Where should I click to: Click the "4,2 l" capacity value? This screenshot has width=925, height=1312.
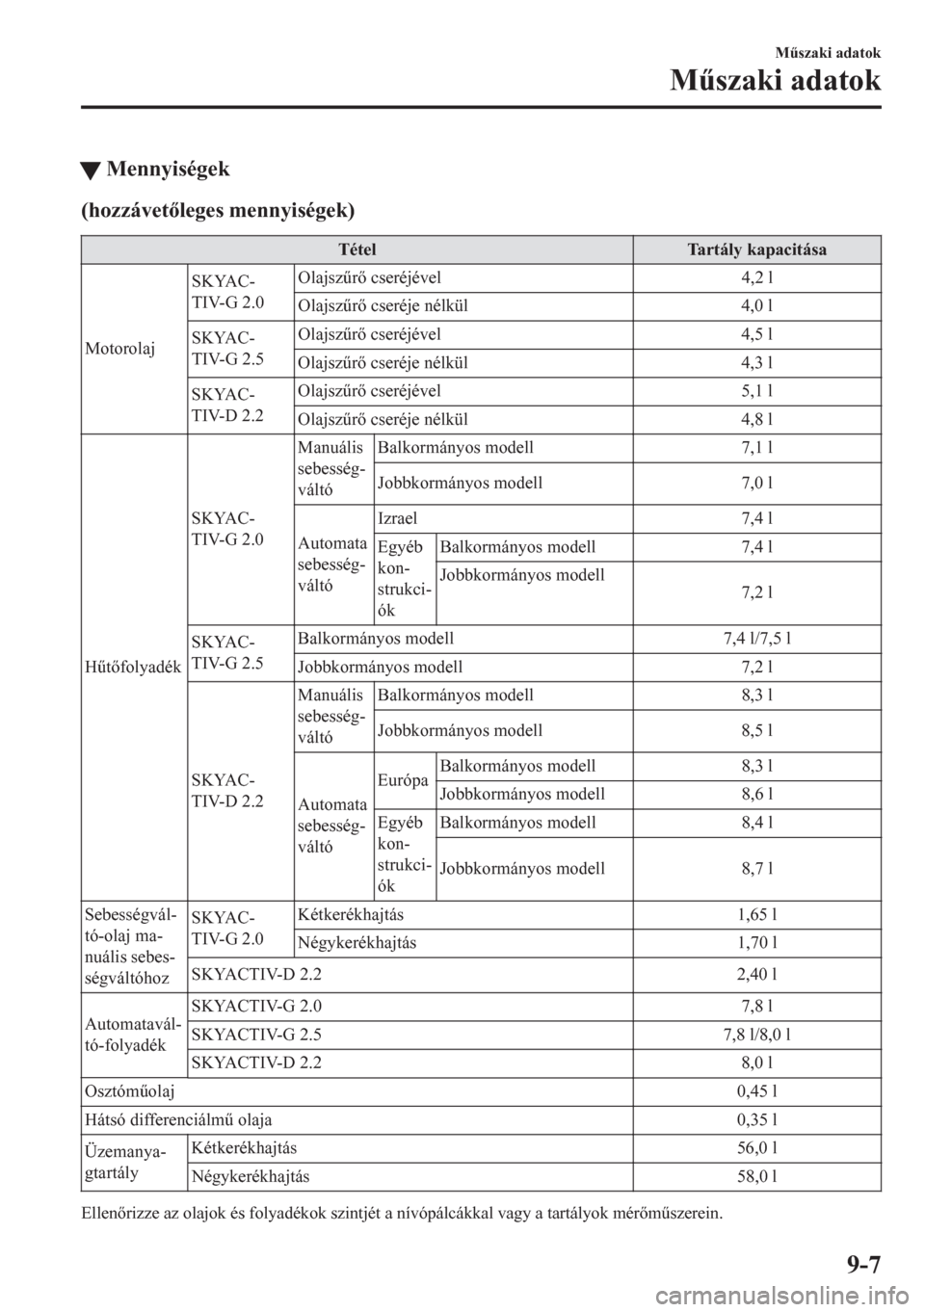pyautogui.click(x=757, y=277)
